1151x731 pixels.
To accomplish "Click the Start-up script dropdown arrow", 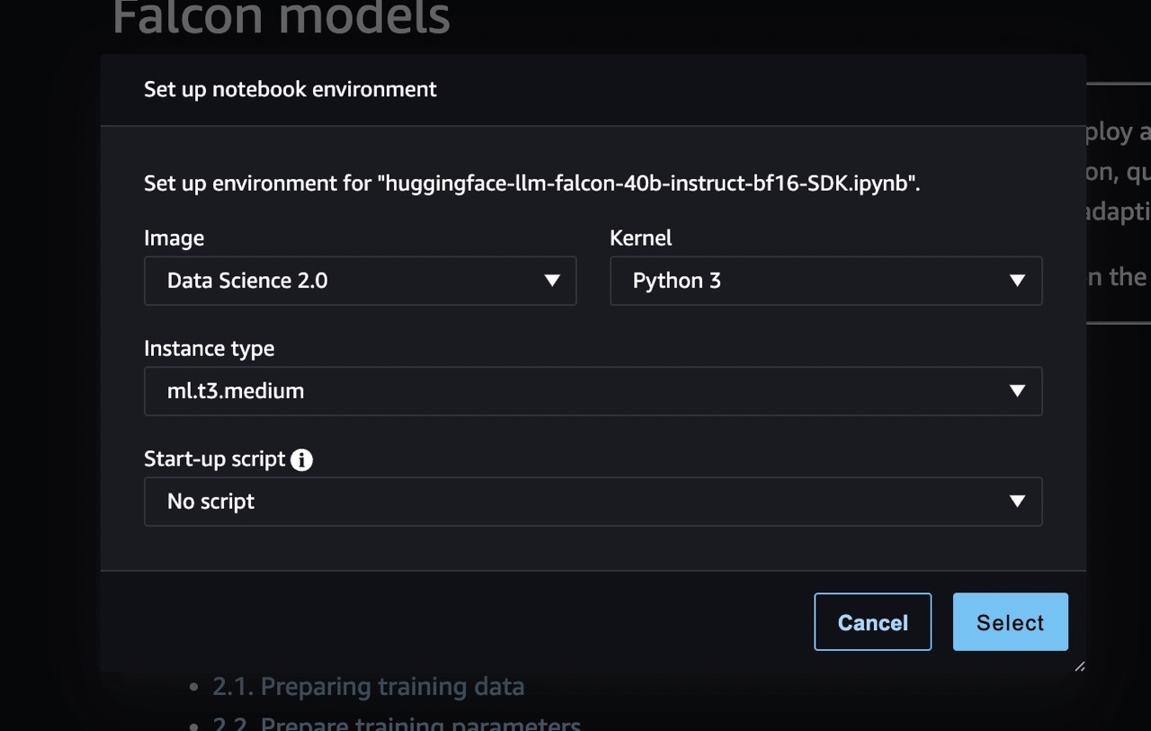I will pyautogui.click(x=1018, y=502).
